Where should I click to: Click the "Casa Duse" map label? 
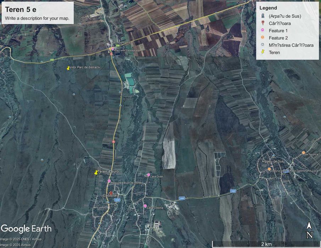[x=156, y=176]
